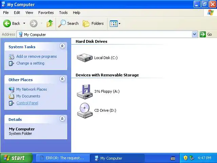The height and width of the screenshot is (163, 217).
Task: Click the green Go arrow button
Action: tap(203, 34)
